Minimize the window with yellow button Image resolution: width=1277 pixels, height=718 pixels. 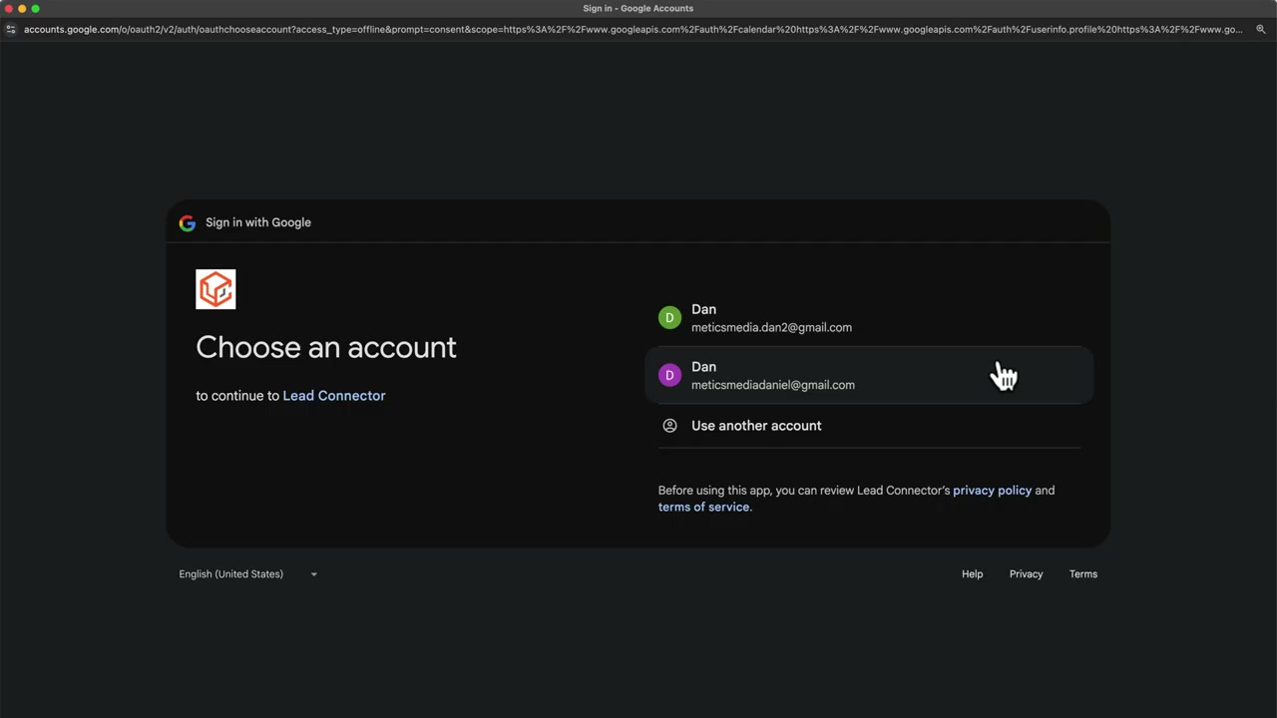coord(22,9)
